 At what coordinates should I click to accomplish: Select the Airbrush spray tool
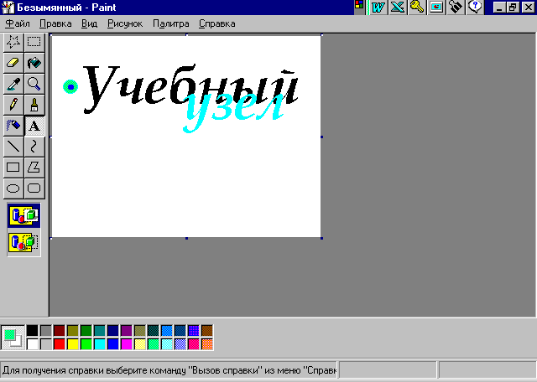[13, 126]
